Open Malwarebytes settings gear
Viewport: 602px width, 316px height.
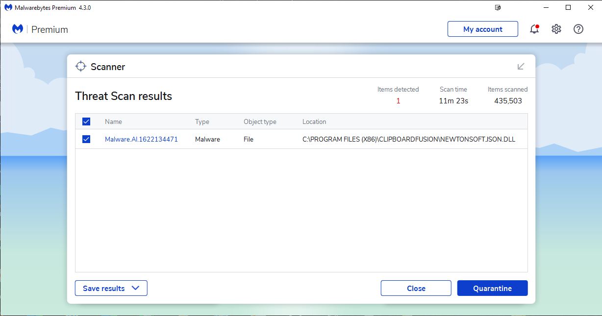tap(556, 29)
